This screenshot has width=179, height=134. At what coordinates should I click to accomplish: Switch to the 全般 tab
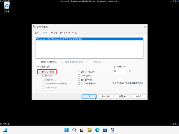click(x=36, y=33)
